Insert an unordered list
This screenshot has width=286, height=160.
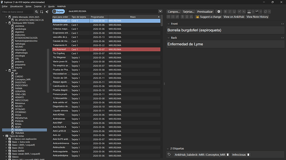169,17
